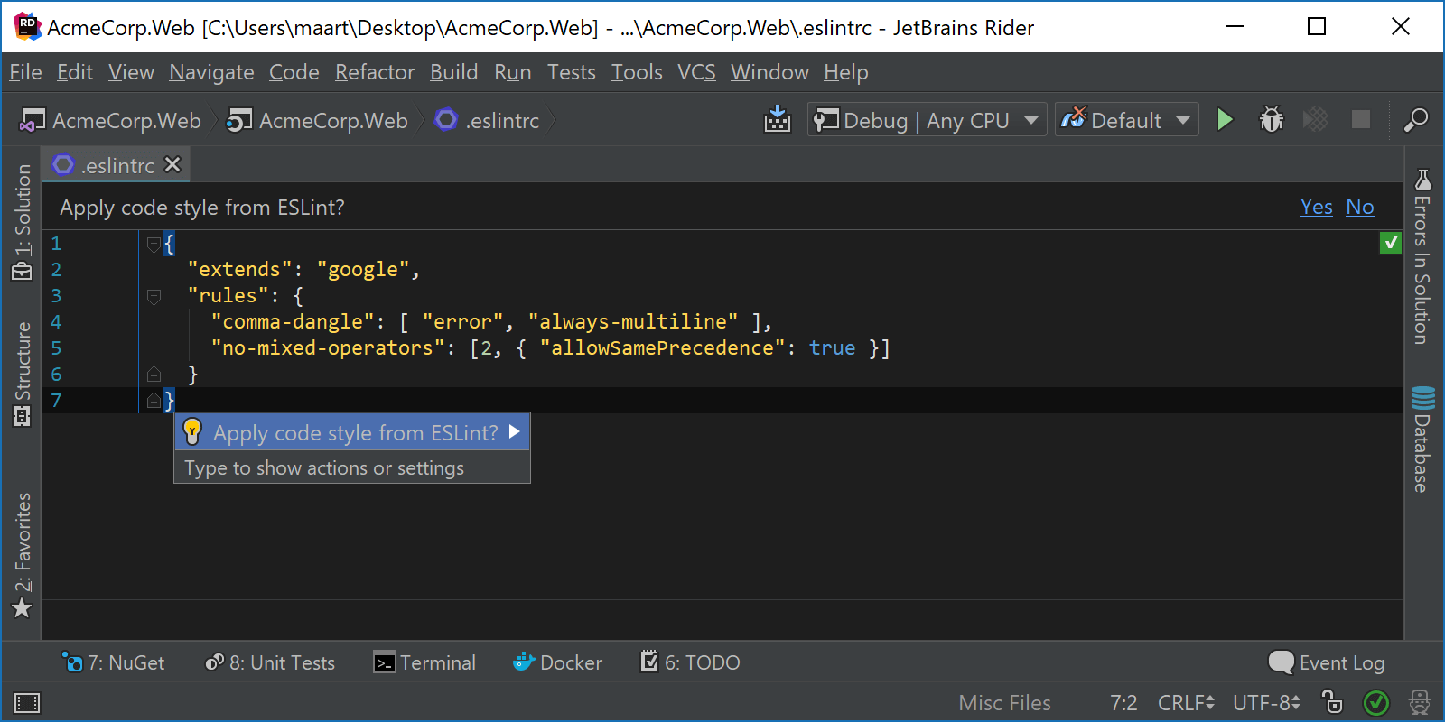Image resolution: width=1445 pixels, height=722 pixels.
Task: Click the "google" value on line 2
Action: tap(363, 269)
